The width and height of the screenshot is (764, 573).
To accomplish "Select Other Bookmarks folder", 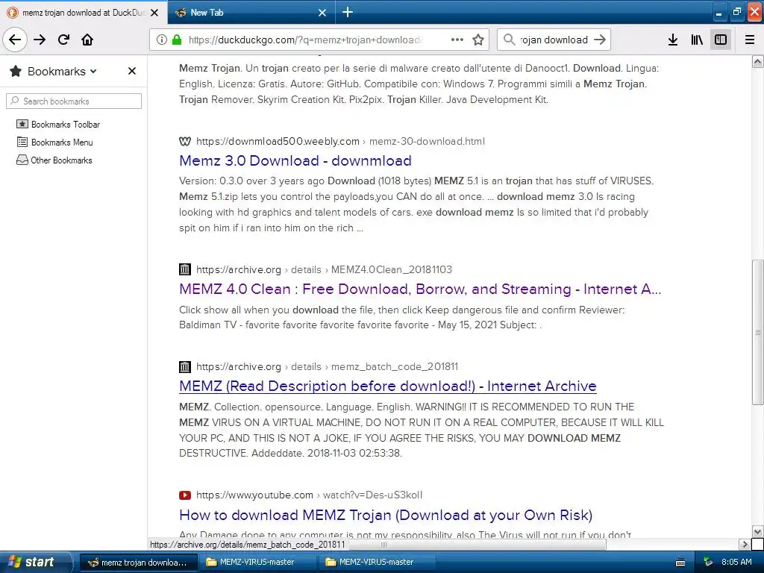I will click(54, 160).
